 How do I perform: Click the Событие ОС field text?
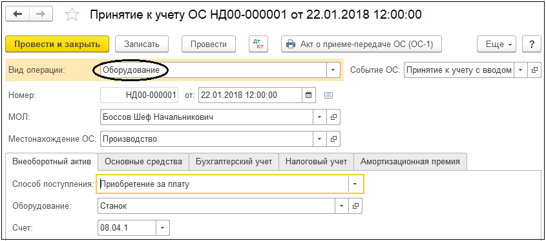pos(459,70)
